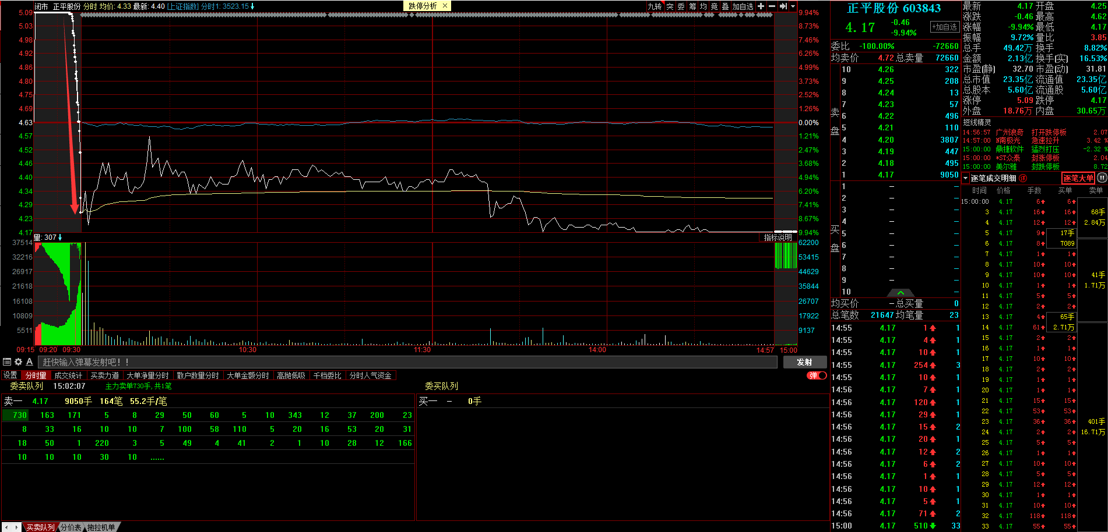Toggle the 分时 header down arrow
Viewport: 1108px width, 532px height.
coord(252,6)
